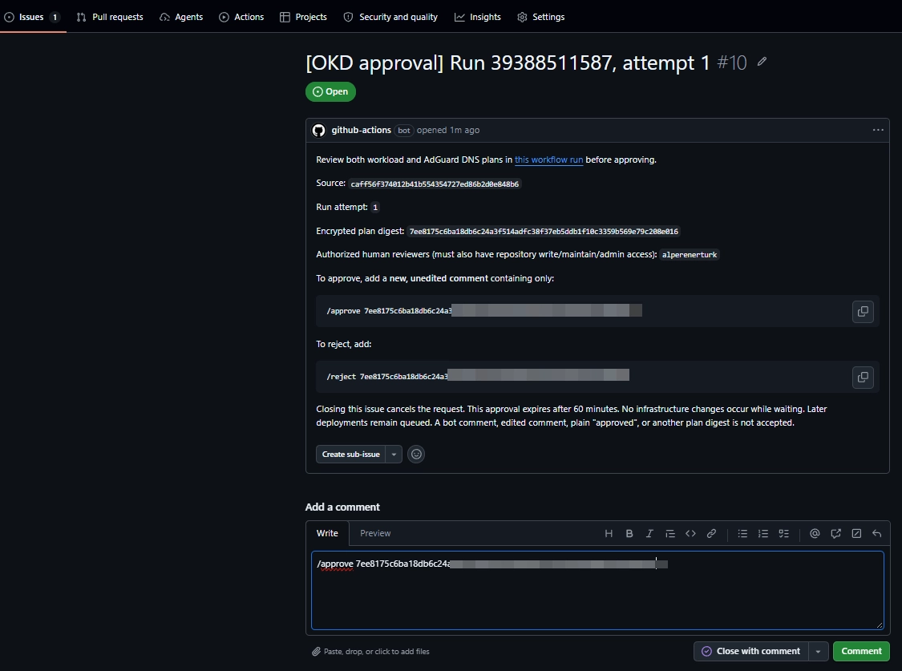
Task: Click the Source commit hash caff56f3…
Action: click(435, 184)
